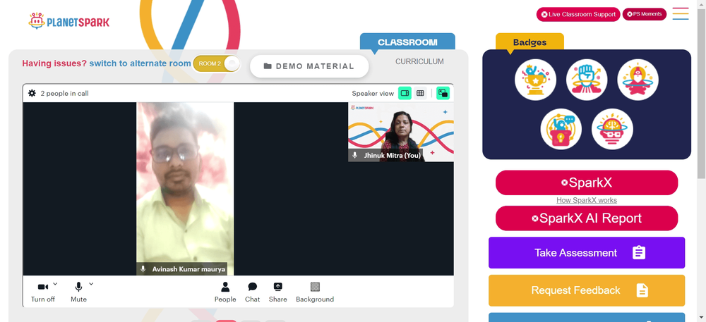Click the folder icon in Demo Material

pos(268,66)
